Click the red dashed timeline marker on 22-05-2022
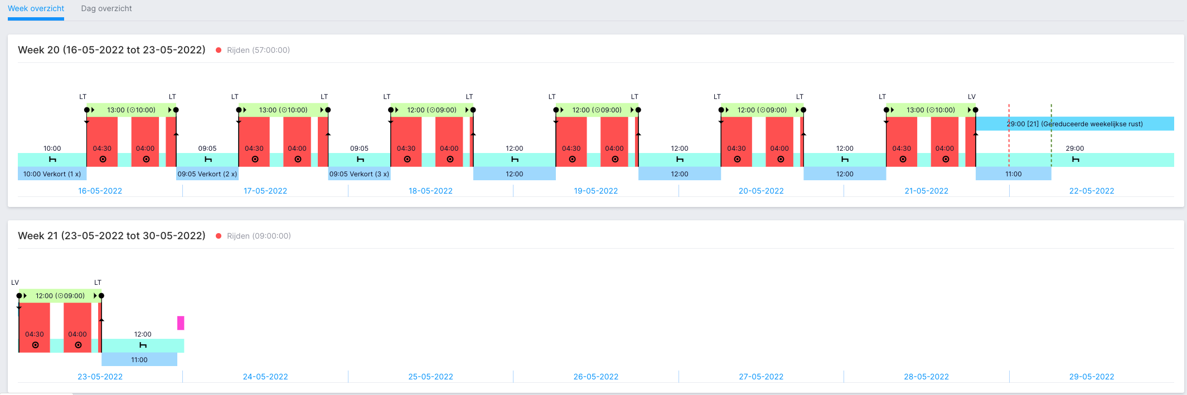The image size is (1187, 395). point(1009,135)
